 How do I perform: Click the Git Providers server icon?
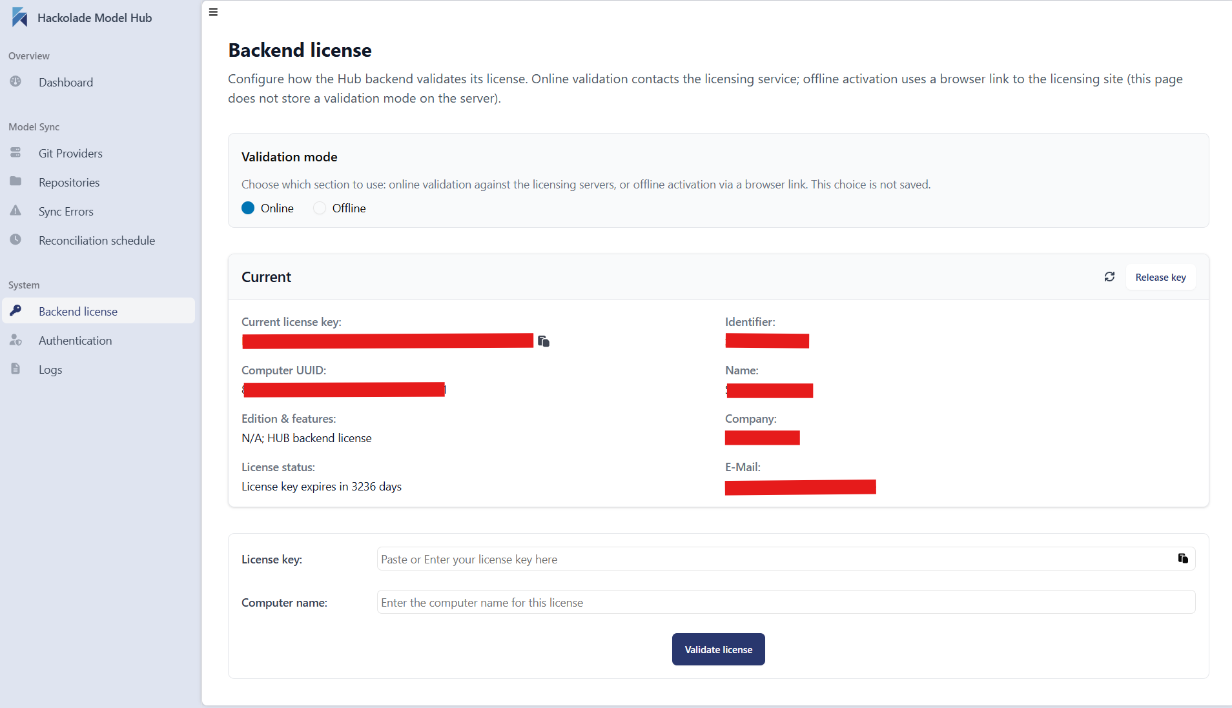coord(15,153)
